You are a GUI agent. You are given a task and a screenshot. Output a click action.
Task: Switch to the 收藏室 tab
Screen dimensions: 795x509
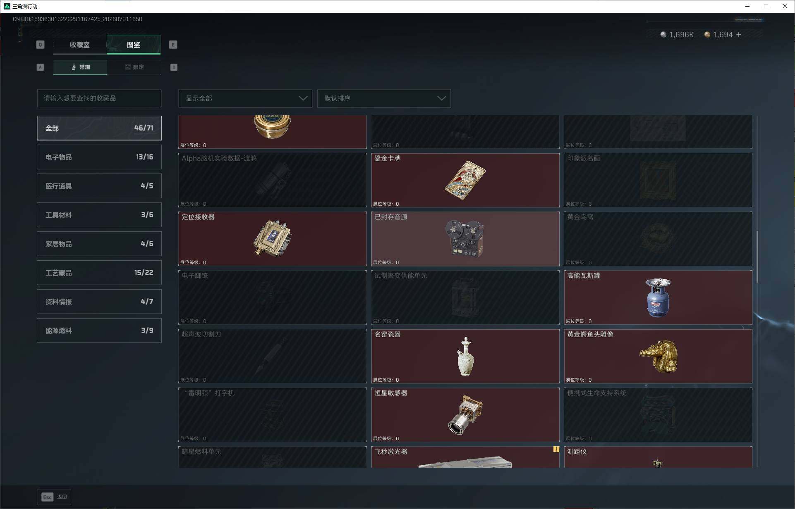click(80, 45)
